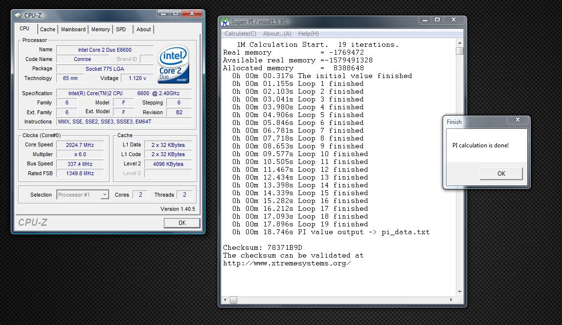This screenshot has width=562, height=325.
Task: Click the Checksum: 78371B9D line
Action: [262, 247]
